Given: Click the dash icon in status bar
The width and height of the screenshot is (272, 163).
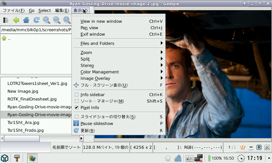Looking at the screenshot, I should 251,148.
